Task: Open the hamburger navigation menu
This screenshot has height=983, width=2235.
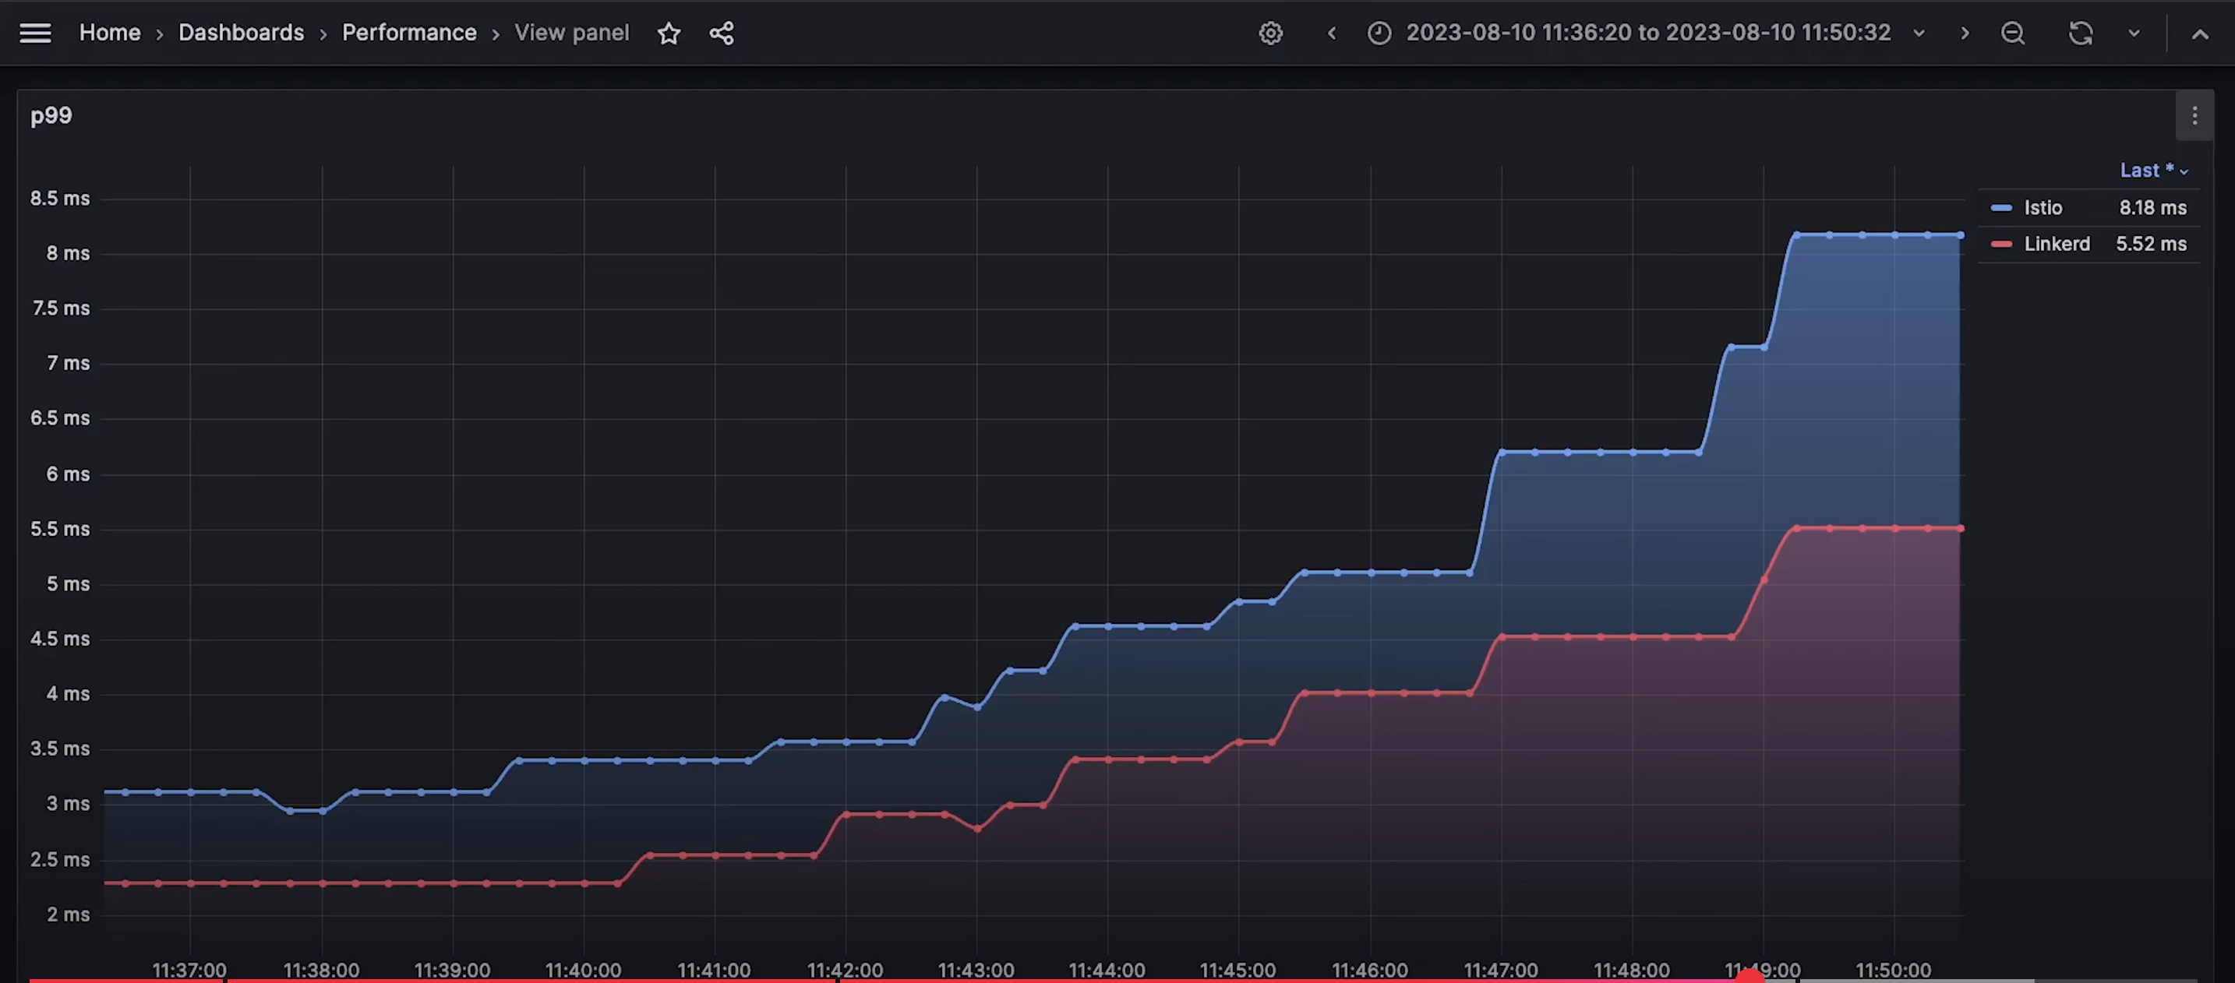Action: pyautogui.click(x=36, y=33)
